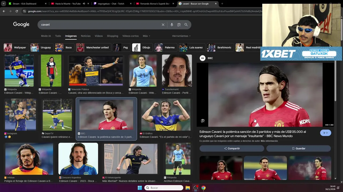Viewport: 343px width, 192px height.
Task: Expand the Más dropdown
Action: click(146, 36)
